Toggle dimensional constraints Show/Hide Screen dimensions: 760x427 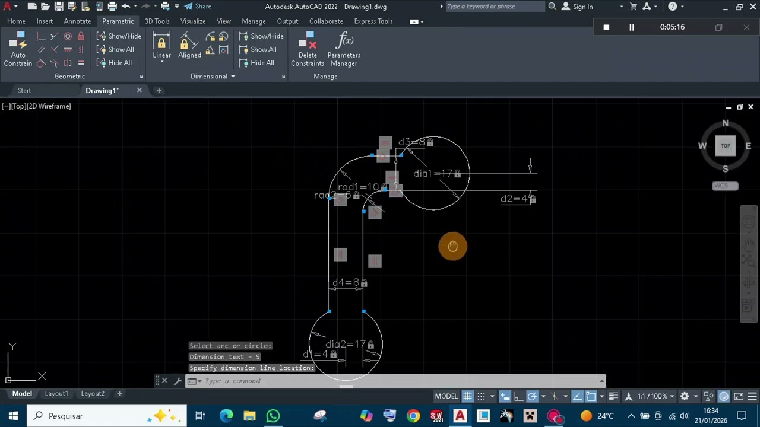261,36
